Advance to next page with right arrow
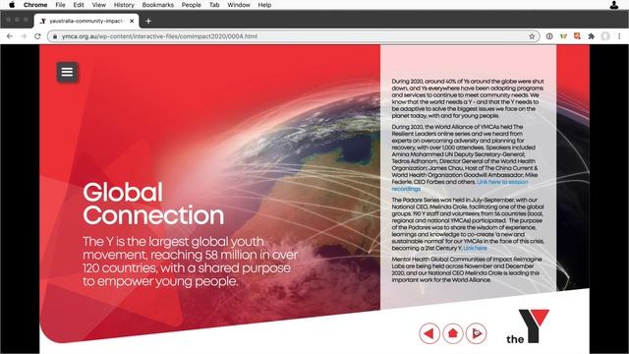The image size is (629, 354). point(476,333)
